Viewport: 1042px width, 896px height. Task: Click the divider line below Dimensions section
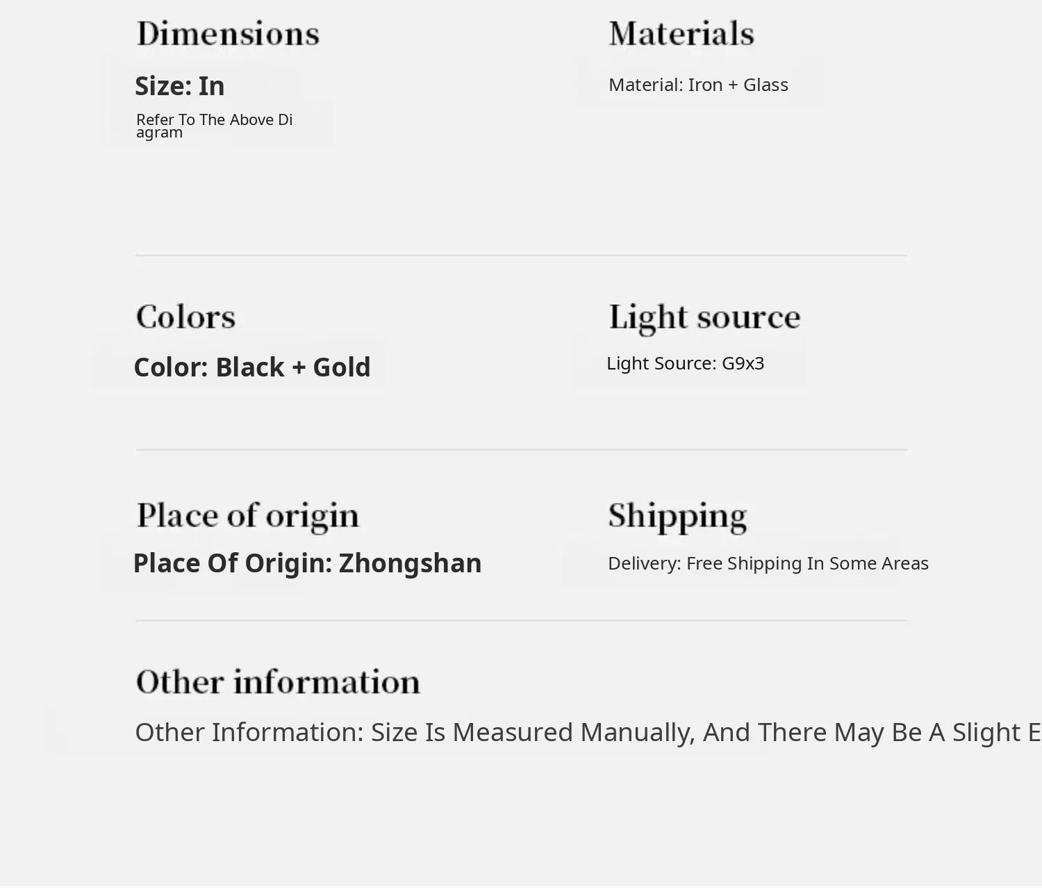[521, 256]
